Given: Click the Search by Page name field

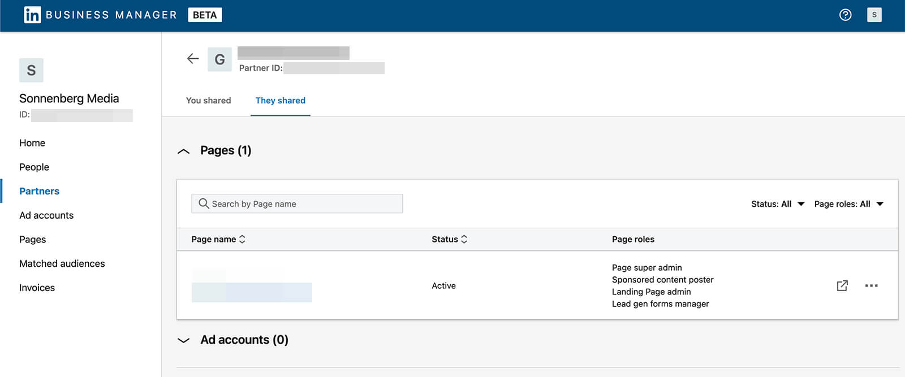Looking at the screenshot, I should [x=297, y=203].
